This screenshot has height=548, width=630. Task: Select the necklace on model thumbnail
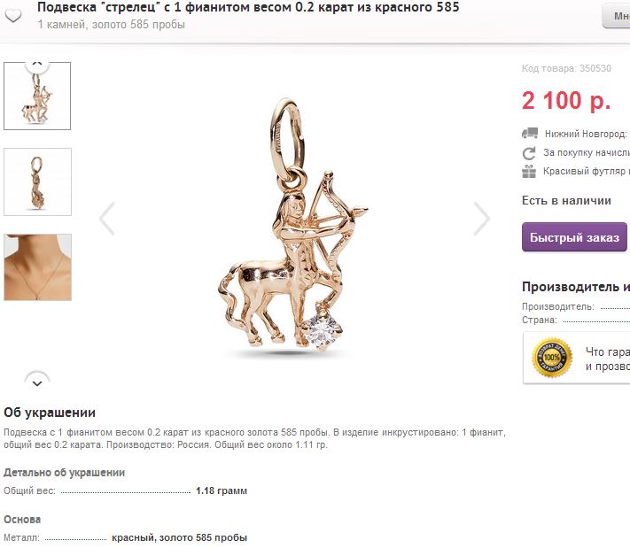coord(38,267)
